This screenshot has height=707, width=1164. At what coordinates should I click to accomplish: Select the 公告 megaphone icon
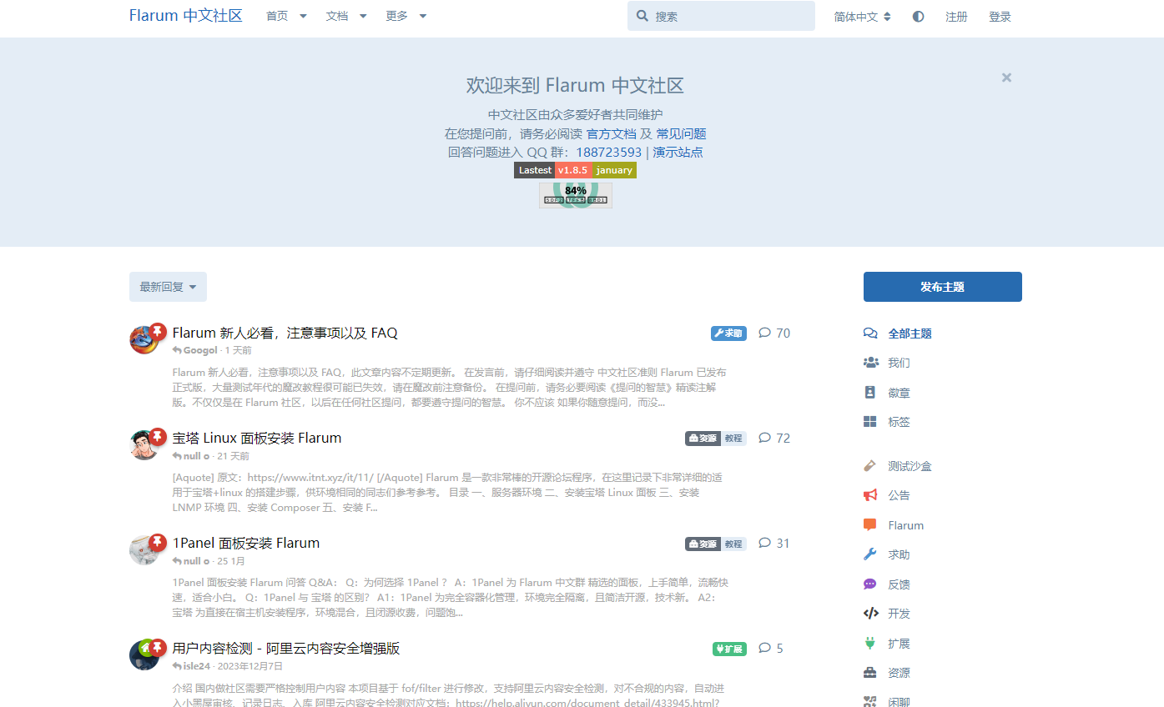point(870,495)
